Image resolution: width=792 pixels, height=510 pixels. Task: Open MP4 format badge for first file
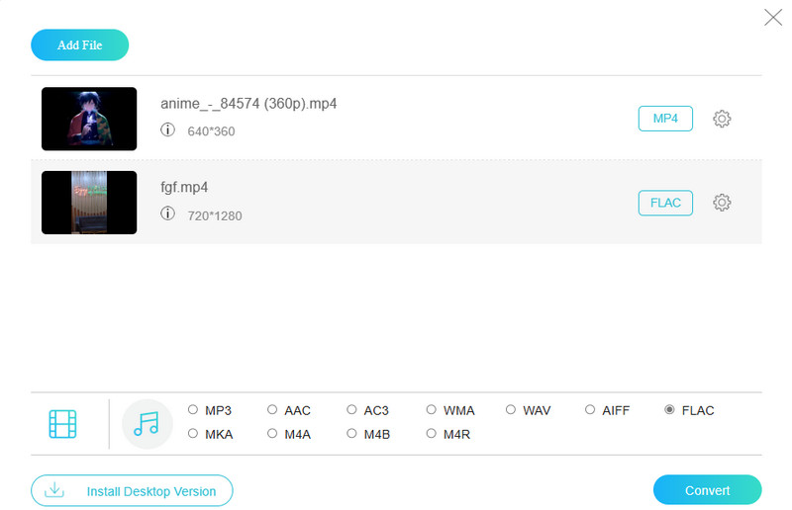pos(665,119)
